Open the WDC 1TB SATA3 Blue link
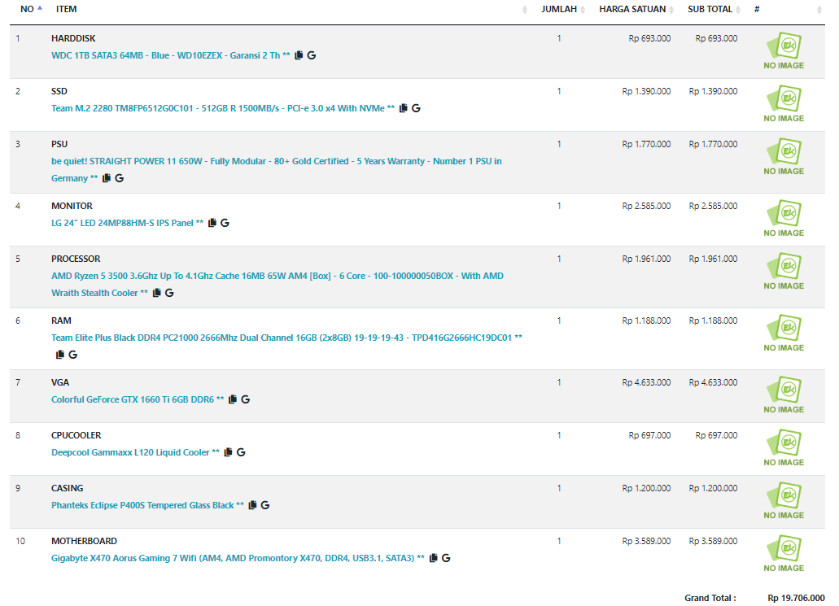This screenshot has height=606, width=839. (171, 55)
